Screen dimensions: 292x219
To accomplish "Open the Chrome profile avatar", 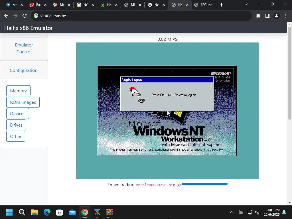I will pos(277,16).
